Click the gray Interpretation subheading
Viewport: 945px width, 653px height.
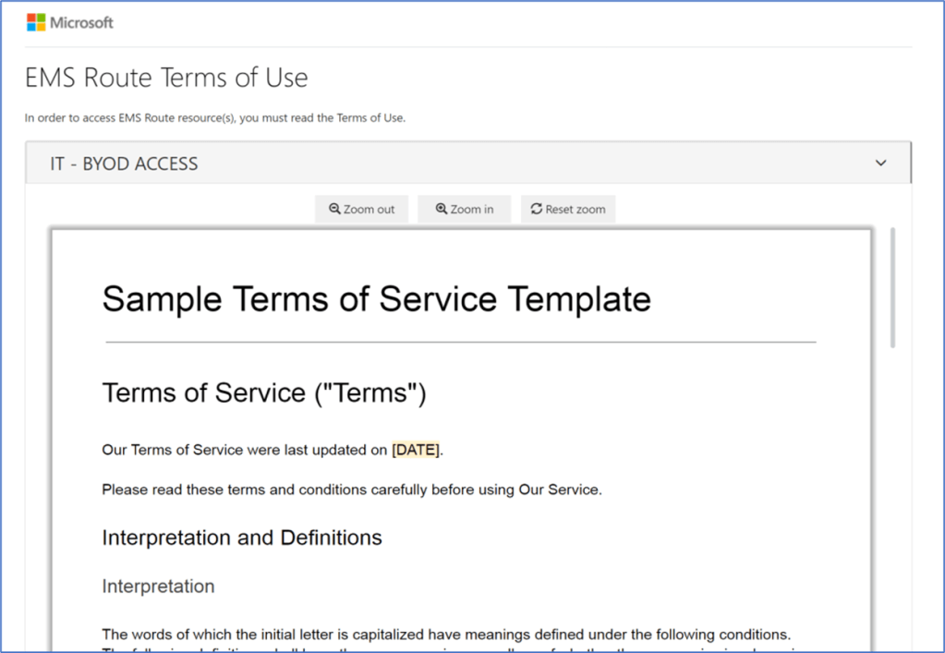[158, 586]
